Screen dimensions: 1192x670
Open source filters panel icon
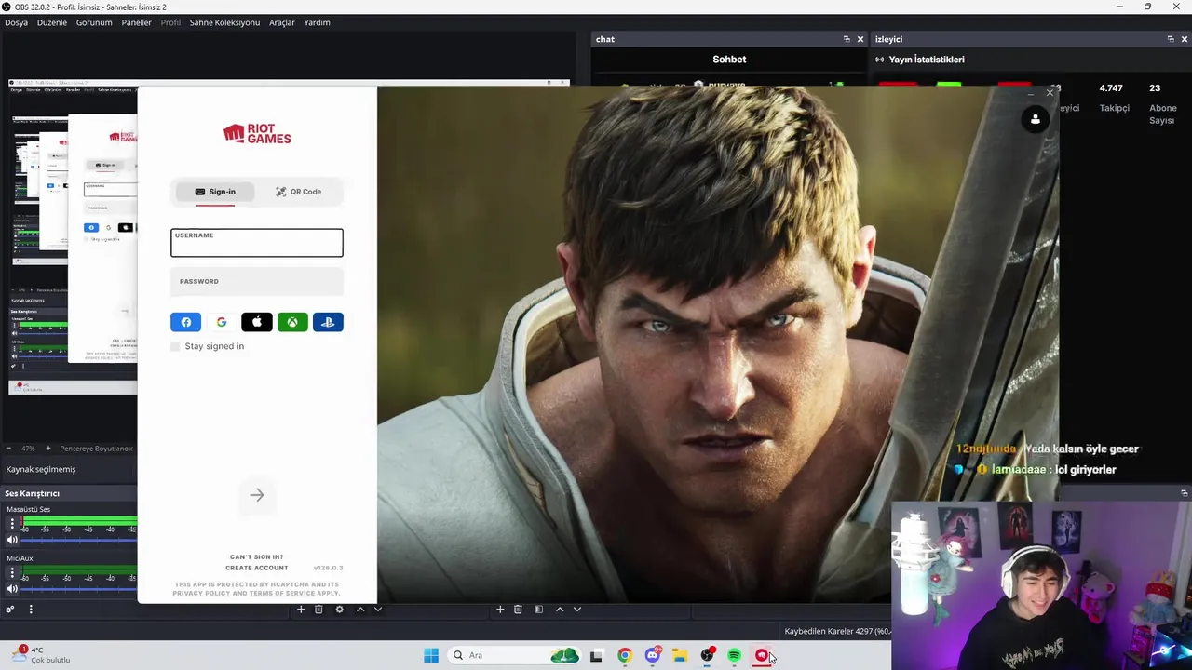coord(538,610)
